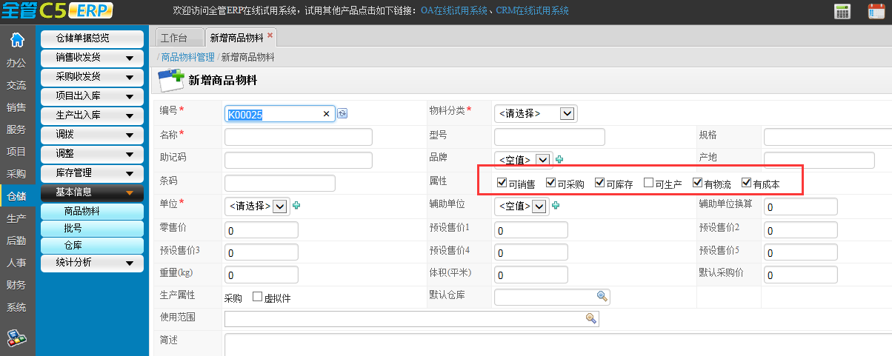Open 人事 in the left sidebar

point(16,263)
